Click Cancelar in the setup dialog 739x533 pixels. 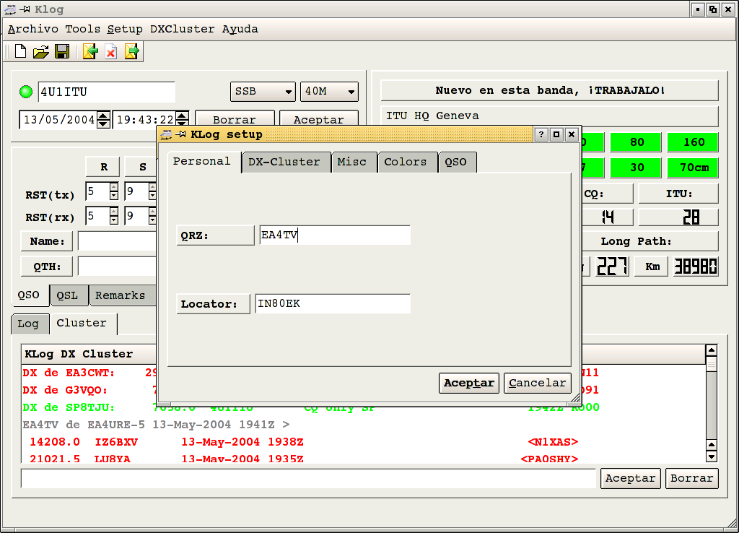tap(537, 383)
